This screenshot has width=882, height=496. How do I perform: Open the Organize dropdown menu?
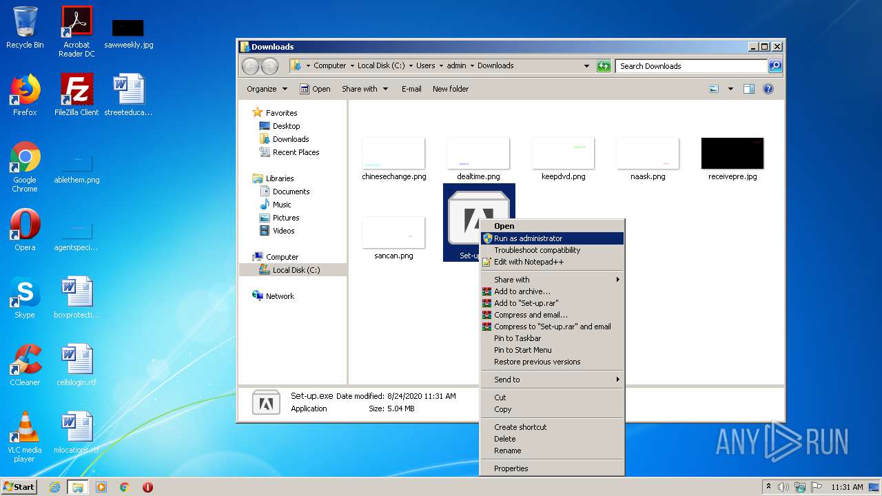pos(267,89)
